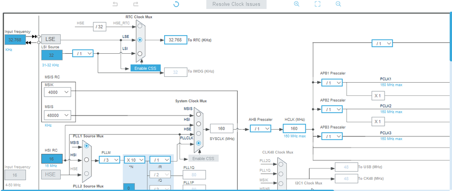Open the top-right /1 divider dropdown
The image size is (452, 191).
pyautogui.click(x=382, y=43)
